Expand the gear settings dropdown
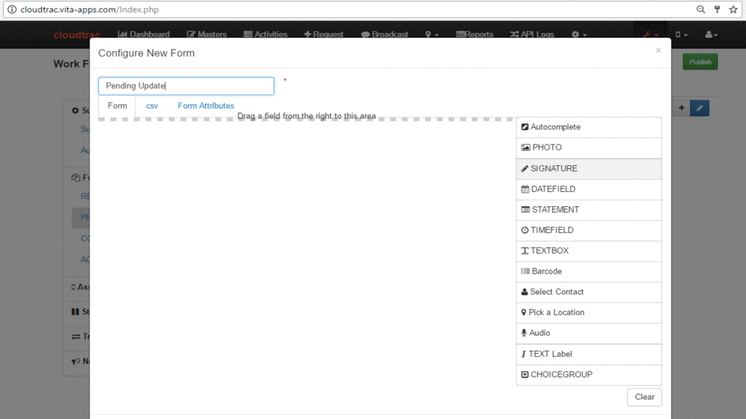This screenshot has width=746, height=419. pyautogui.click(x=579, y=35)
